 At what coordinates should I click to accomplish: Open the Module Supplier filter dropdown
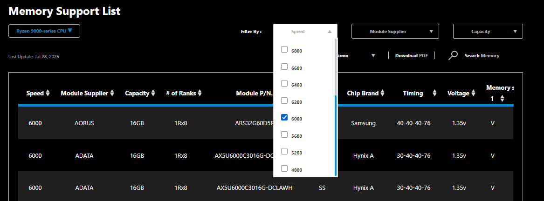[x=395, y=31]
